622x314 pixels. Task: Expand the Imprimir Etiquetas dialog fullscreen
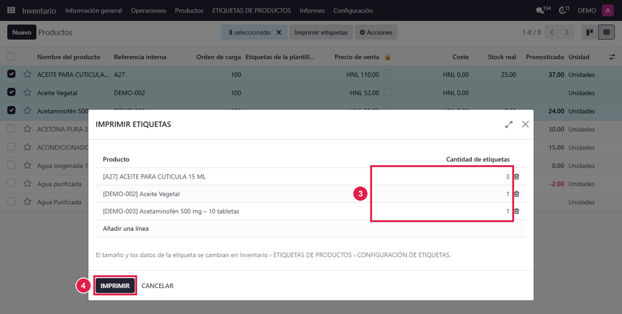[x=508, y=125]
